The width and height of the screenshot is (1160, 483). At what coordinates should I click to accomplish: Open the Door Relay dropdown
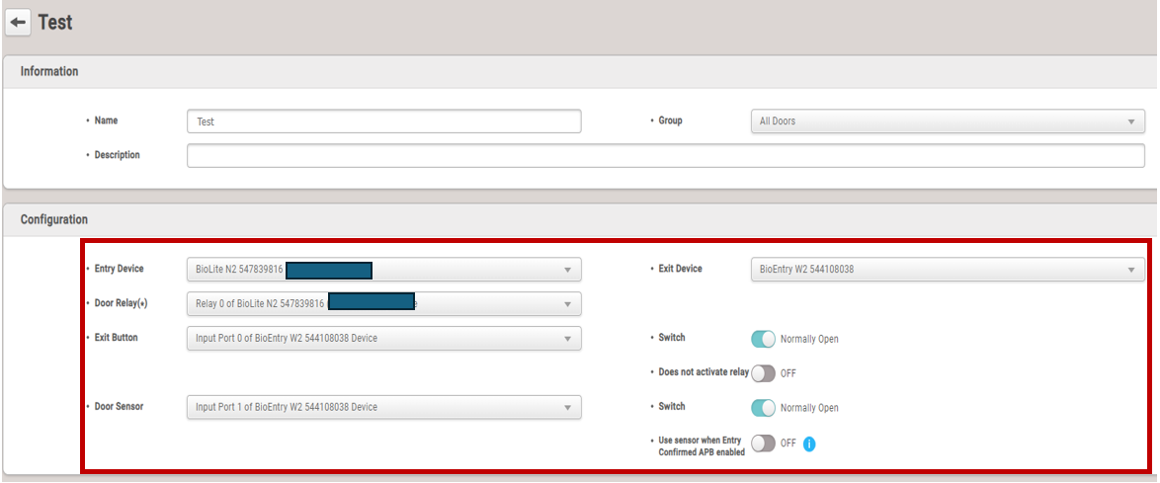point(383,304)
